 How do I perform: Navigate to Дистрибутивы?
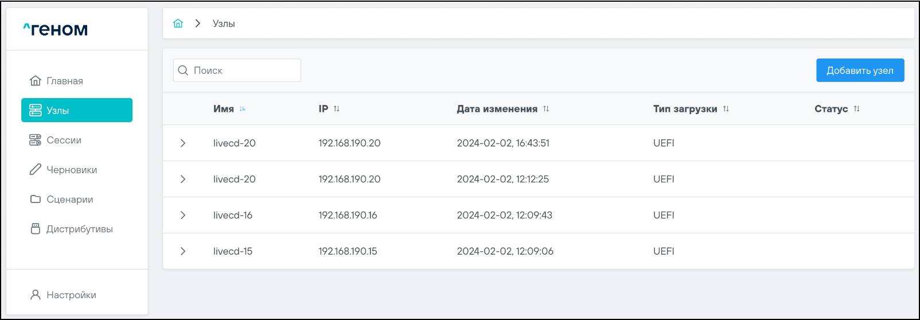click(x=79, y=229)
